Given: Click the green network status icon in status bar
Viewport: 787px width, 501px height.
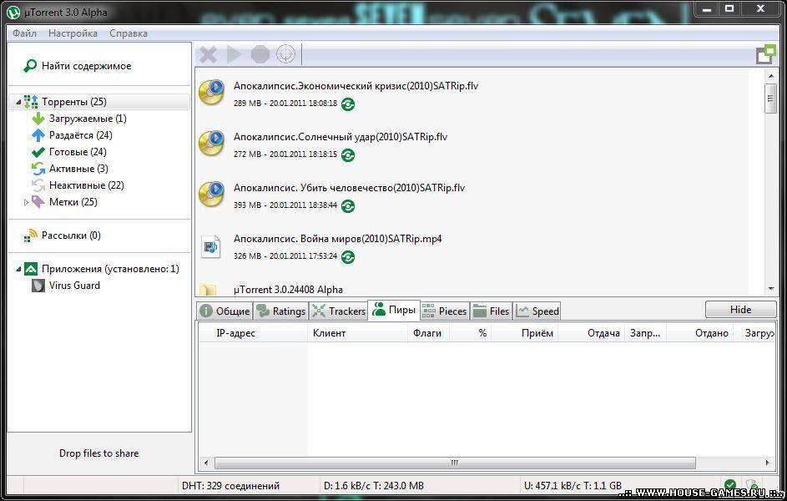Looking at the screenshot, I should (x=729, y=485).
